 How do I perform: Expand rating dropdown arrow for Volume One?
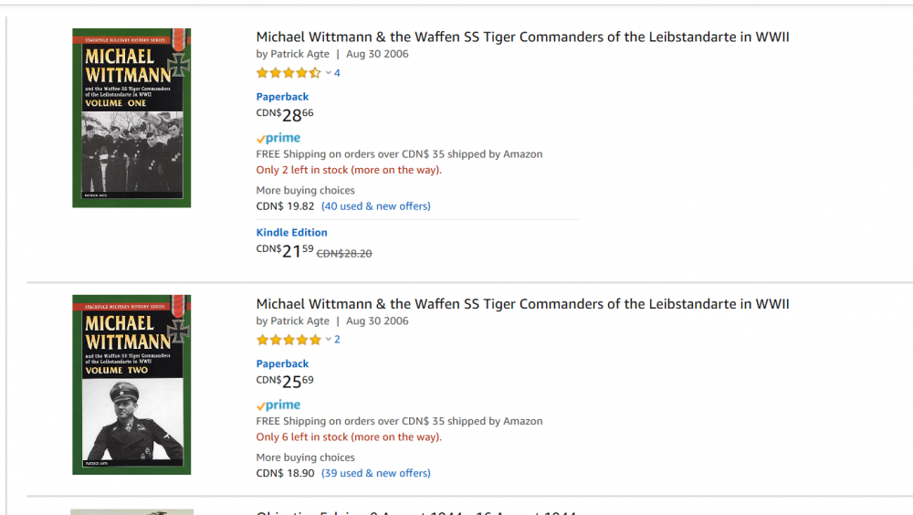tap(329, 73)
